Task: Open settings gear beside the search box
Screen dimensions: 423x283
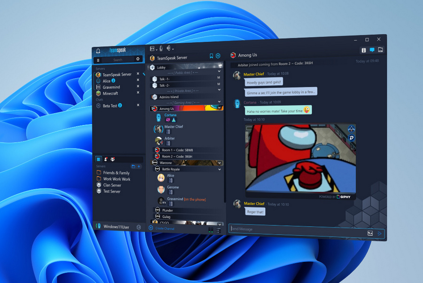Action: point(138,60)
